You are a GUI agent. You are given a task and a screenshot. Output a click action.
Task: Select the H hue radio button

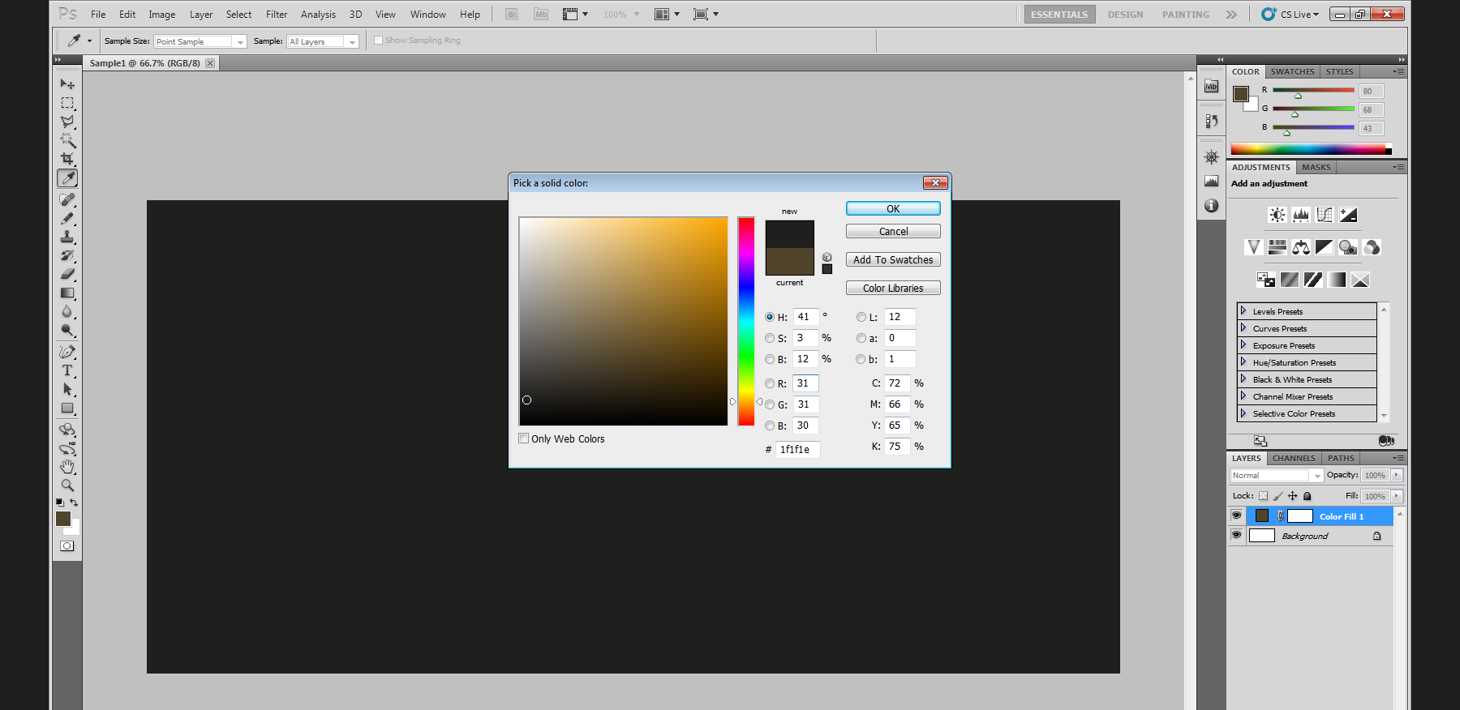coord(770,317)
